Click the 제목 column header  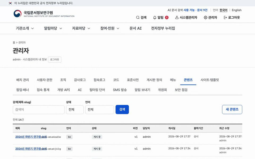tap(18, 128)
